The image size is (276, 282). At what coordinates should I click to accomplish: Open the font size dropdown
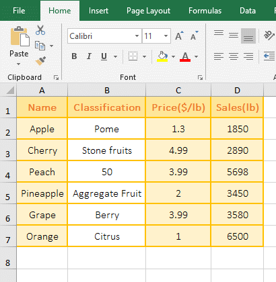click(x=166, y=36)
